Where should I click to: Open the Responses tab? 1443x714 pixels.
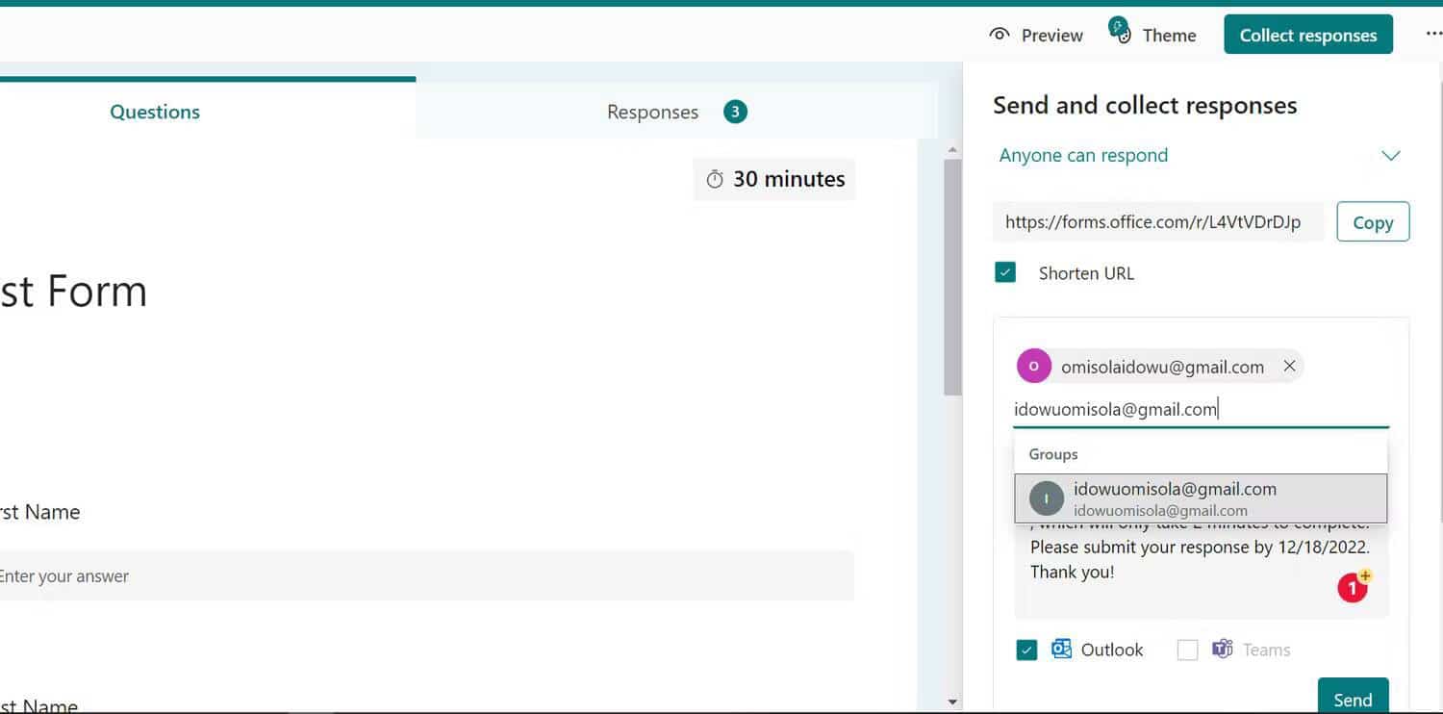(652, 112)
